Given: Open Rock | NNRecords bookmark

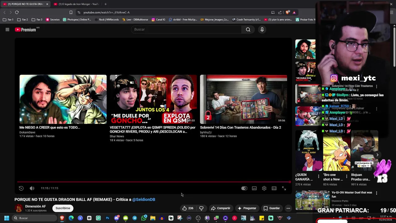Looking at the screenshot, I should pos(106,20).
